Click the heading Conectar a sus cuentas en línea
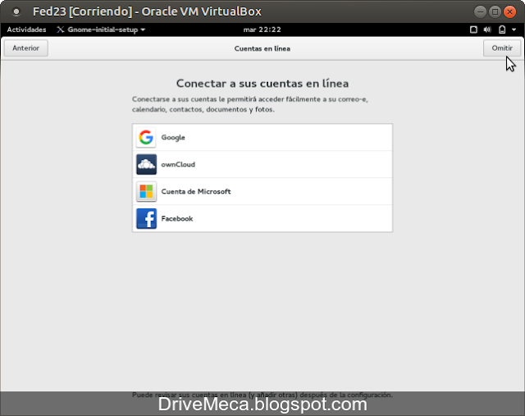 (262, 84)
